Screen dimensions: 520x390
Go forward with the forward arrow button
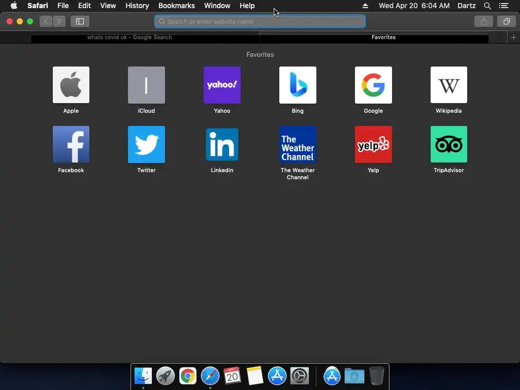pyautogui.click(x=59, y=21)
